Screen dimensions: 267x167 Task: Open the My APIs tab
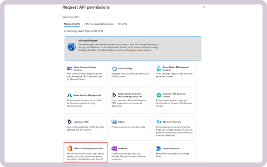click(122, 24)
